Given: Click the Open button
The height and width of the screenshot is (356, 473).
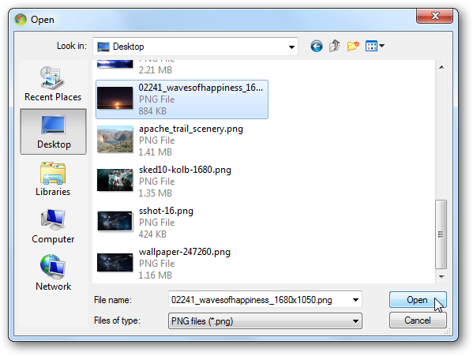Looking at the screenshot, I should pos(418,300).
